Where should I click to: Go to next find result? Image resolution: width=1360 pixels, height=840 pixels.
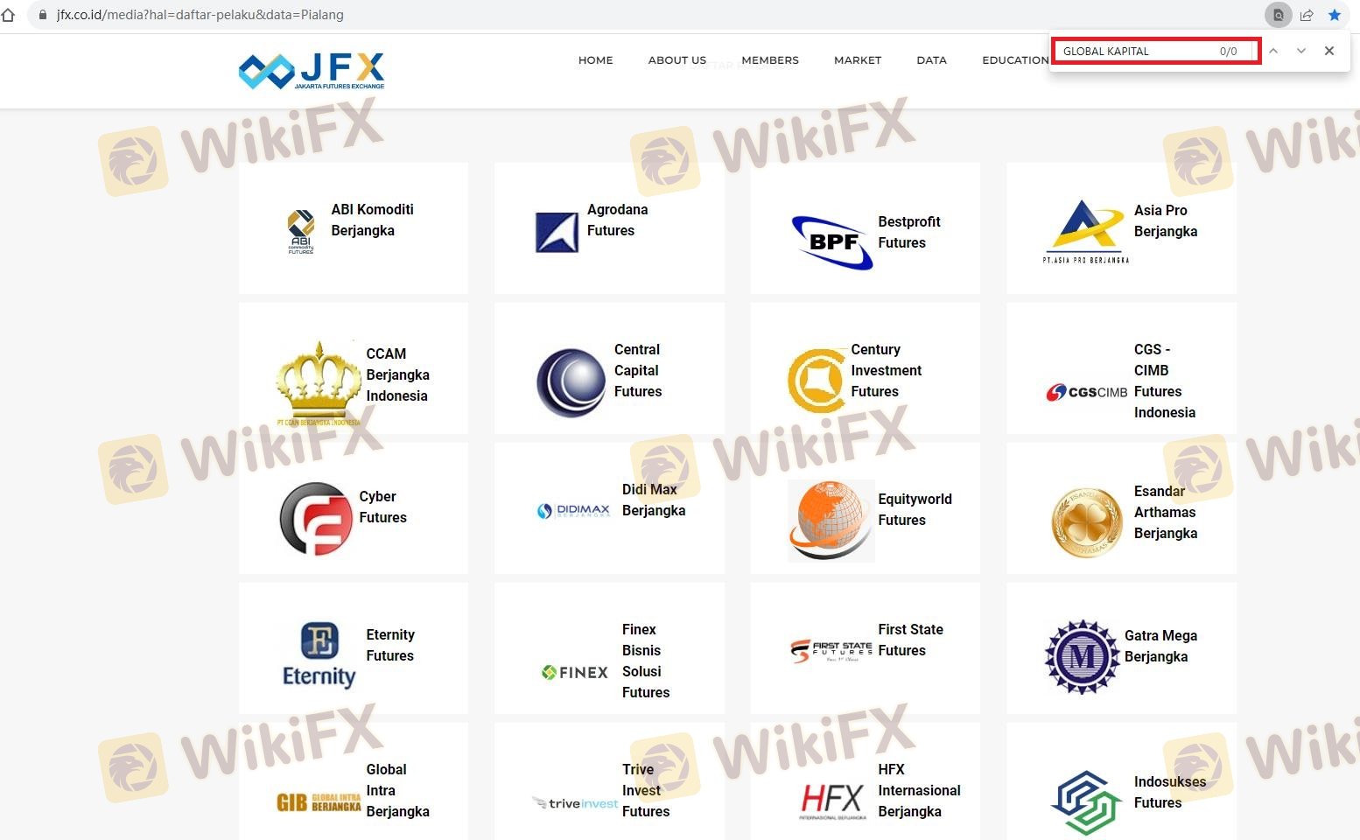pos(1301,51)
